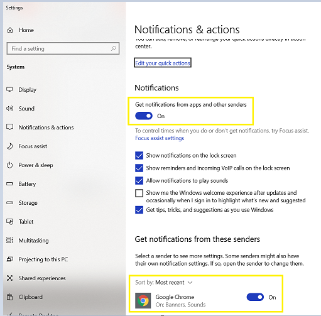Click the Notifications & actions speech bubble icon
Image resolution: width=321 pixels, height=316 pixels.
pos(9,127)
